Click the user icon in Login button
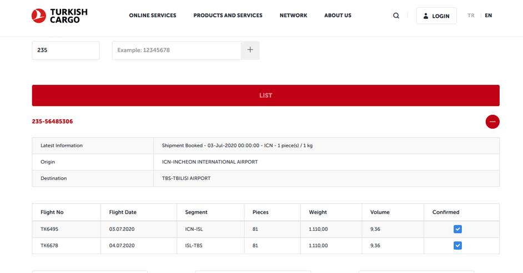Screen dimensions: 523x273 click(x=426, y=16)
